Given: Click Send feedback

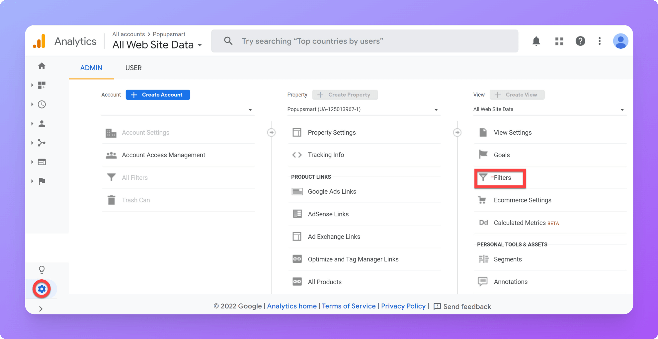Looking at the screenshot, I should pyautogui.click(x=462, y=306).
